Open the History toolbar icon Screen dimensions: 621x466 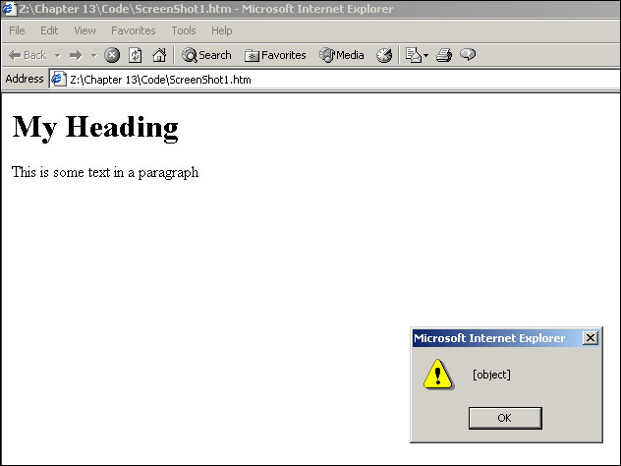tap(383, 55)
